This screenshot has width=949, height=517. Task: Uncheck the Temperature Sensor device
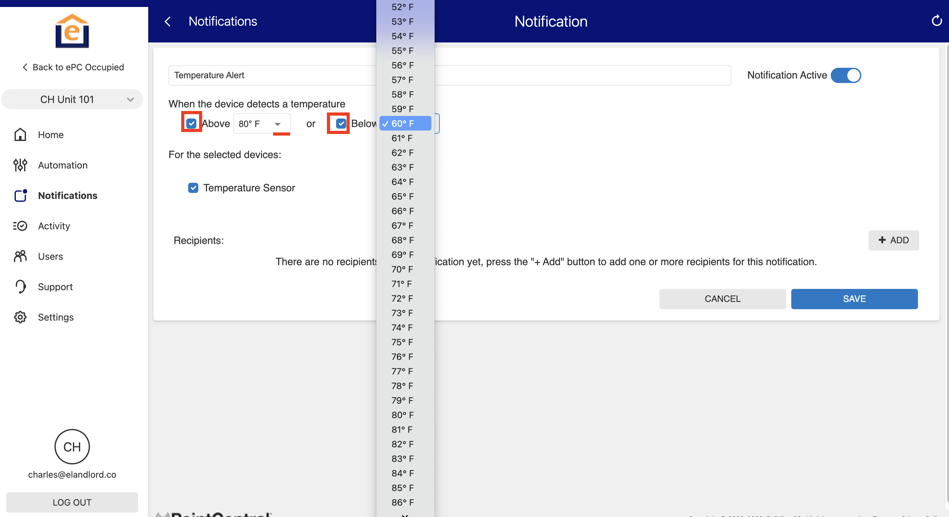click(193, 188)
